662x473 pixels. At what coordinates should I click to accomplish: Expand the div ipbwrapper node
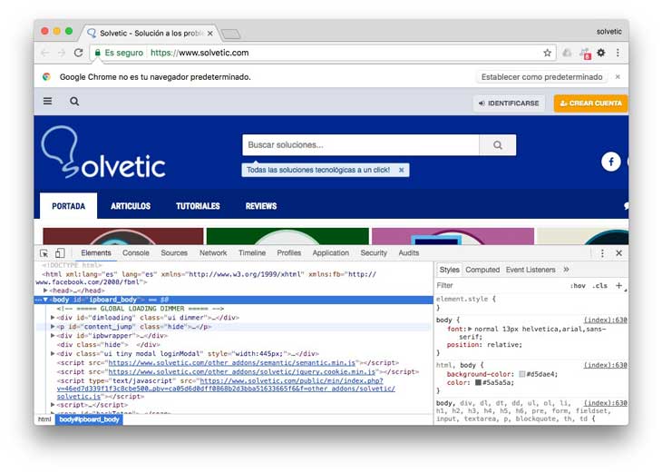53,336
